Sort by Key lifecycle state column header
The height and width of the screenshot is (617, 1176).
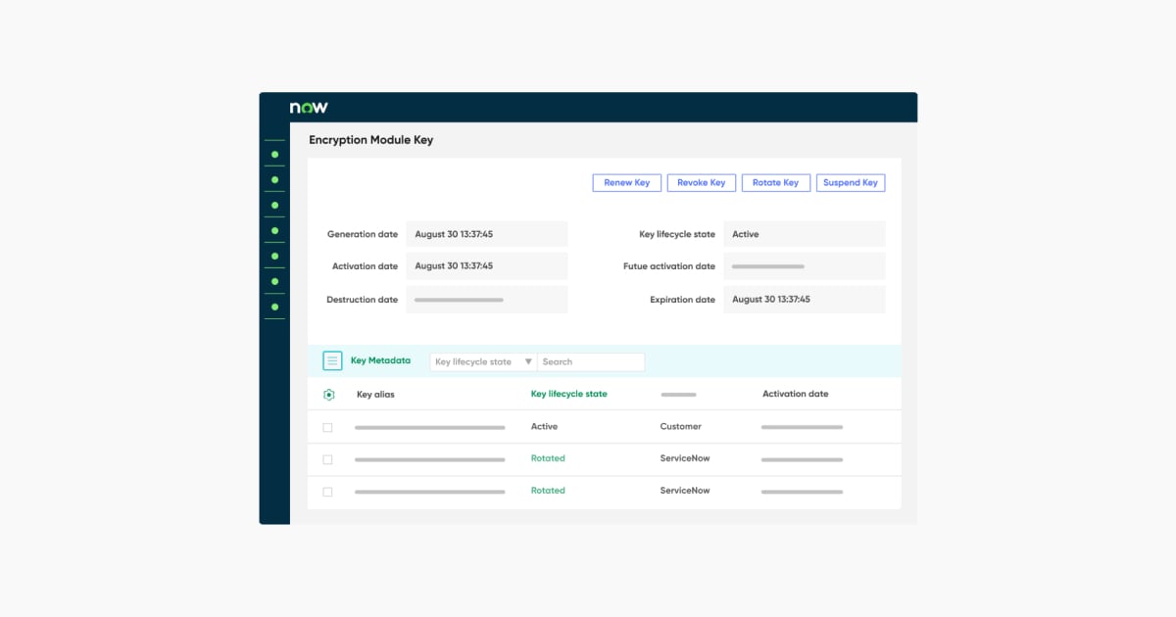tap(568, 395)
